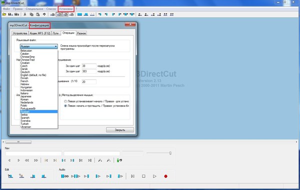The image size is (300, 190).
Task: Choose Polski in the language list
Action: click(x=39, y=106)
